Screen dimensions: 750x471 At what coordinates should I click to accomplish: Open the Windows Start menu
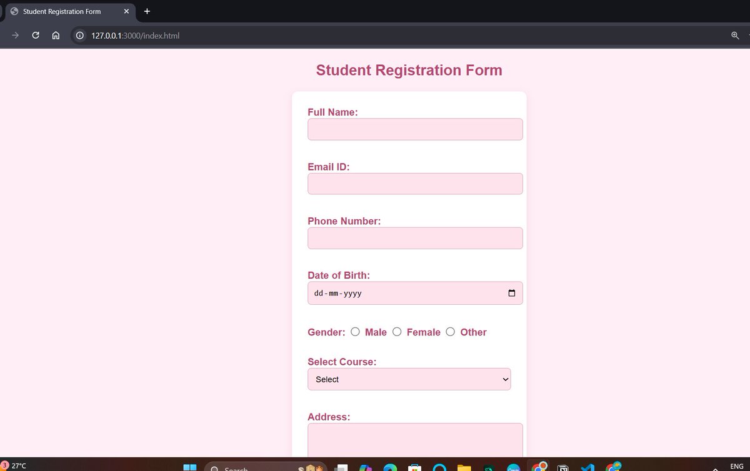[x=189, y=467]
